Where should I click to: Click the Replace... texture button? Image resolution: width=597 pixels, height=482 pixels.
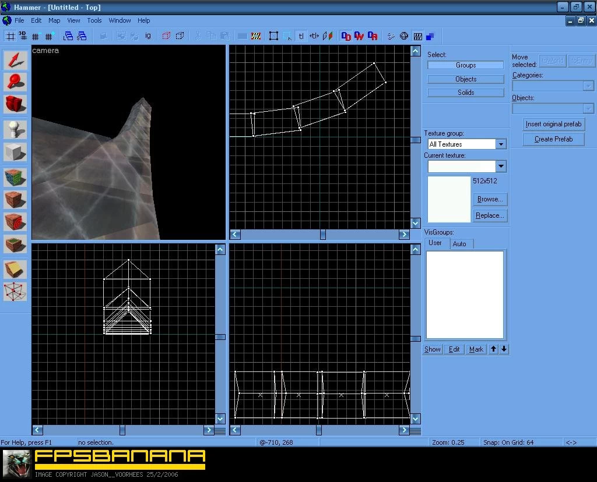[x=490, y=215]
